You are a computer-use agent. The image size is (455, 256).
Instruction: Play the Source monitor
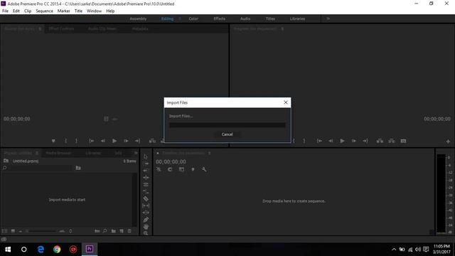click(114, 141)
